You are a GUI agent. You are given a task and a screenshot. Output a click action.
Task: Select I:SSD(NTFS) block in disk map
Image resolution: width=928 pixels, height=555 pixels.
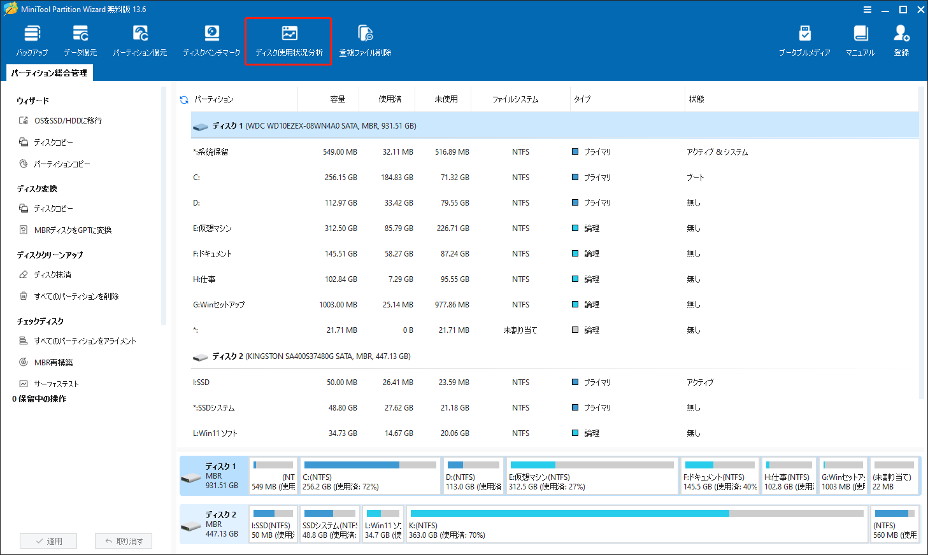coord(273,524)
